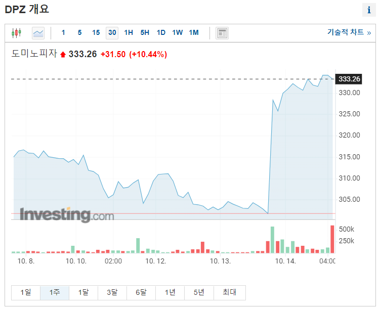The width and height of the screenshot is (379, 310).
Task: Click the 500k volume axis label
Action: point(347,229)
